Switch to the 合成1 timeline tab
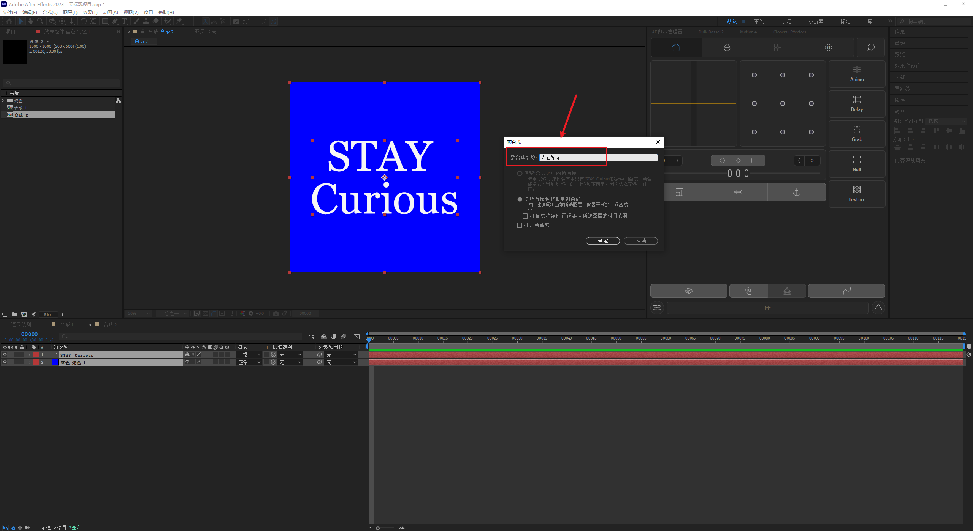 tap(67, 324)
